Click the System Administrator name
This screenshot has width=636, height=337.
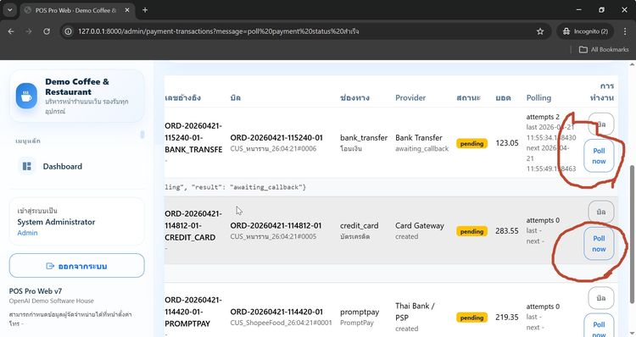[x=56, y=222]
